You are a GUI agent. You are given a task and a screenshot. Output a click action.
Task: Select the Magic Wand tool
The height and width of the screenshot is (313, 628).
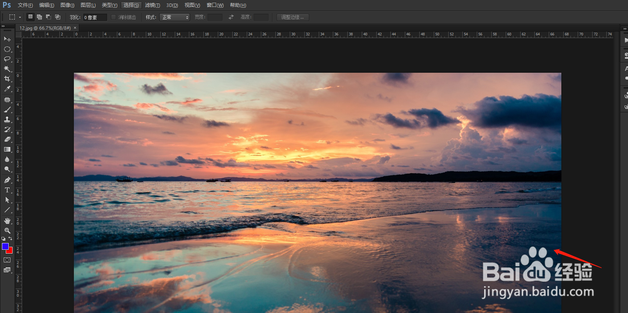[x=7, y=69]
